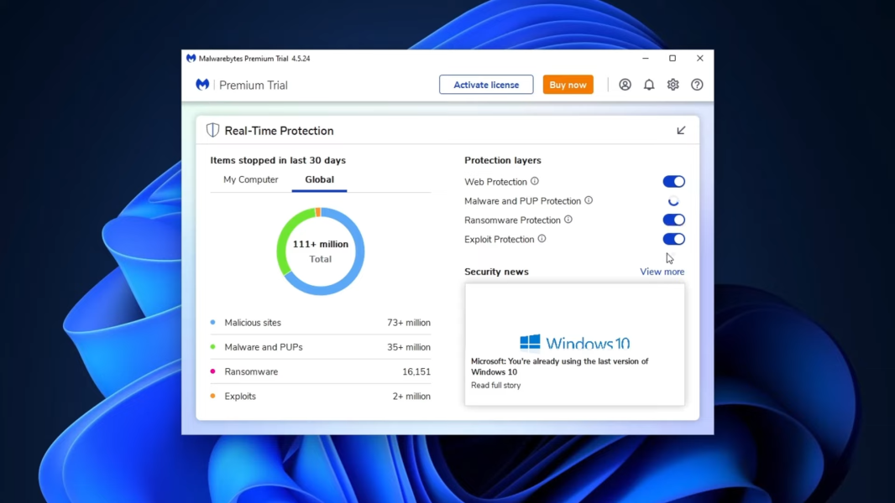Maximize the Malwarebytes window
This screenshot has height=503, width=895.
point(673,58)
